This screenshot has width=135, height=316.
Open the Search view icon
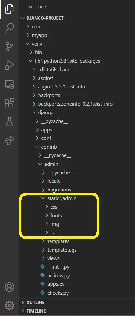point(9,28)
